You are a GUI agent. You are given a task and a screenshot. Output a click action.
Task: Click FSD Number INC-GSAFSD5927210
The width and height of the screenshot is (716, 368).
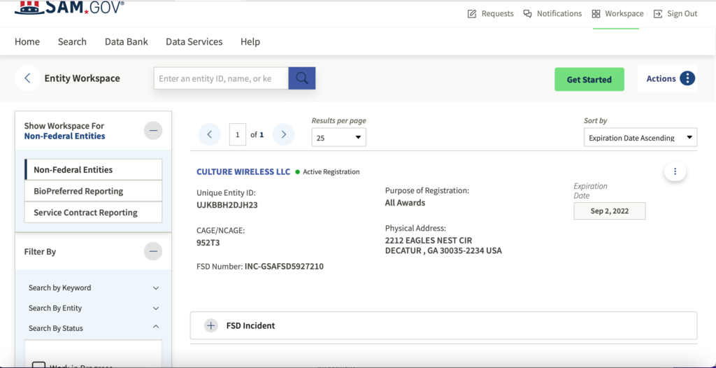(x=284, y=266)
